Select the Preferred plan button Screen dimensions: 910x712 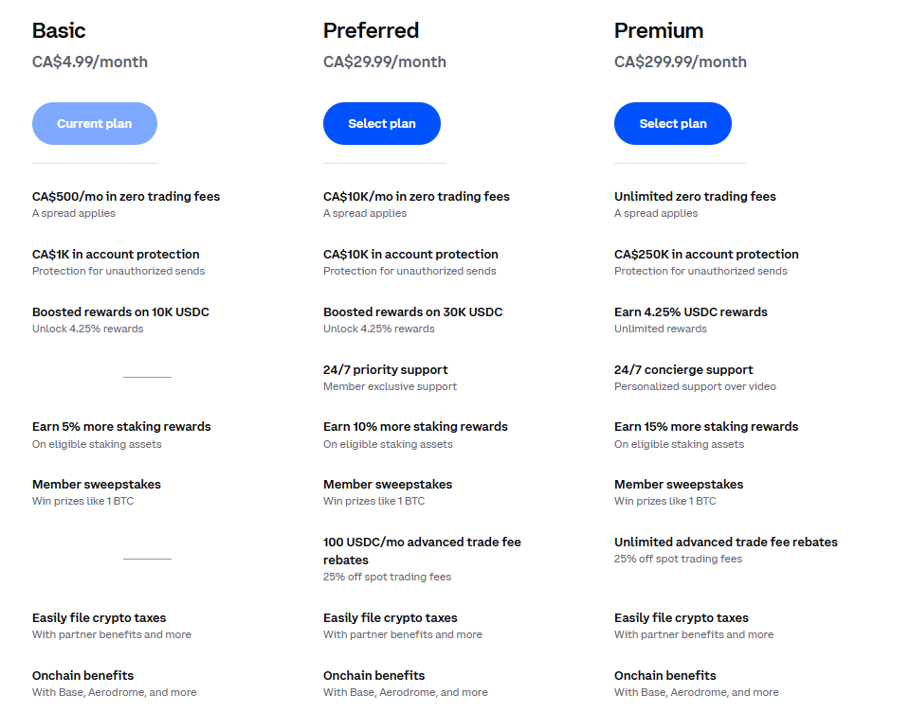point(381,124)
